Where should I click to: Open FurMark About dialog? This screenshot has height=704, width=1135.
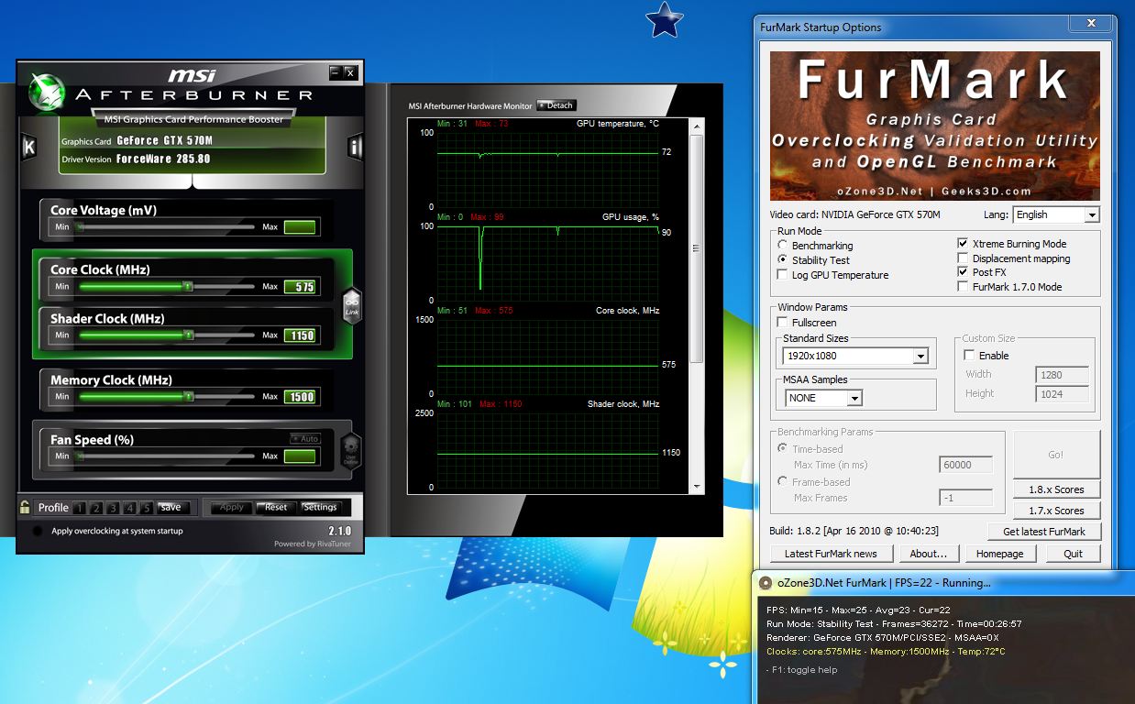(x=929, y=554)
